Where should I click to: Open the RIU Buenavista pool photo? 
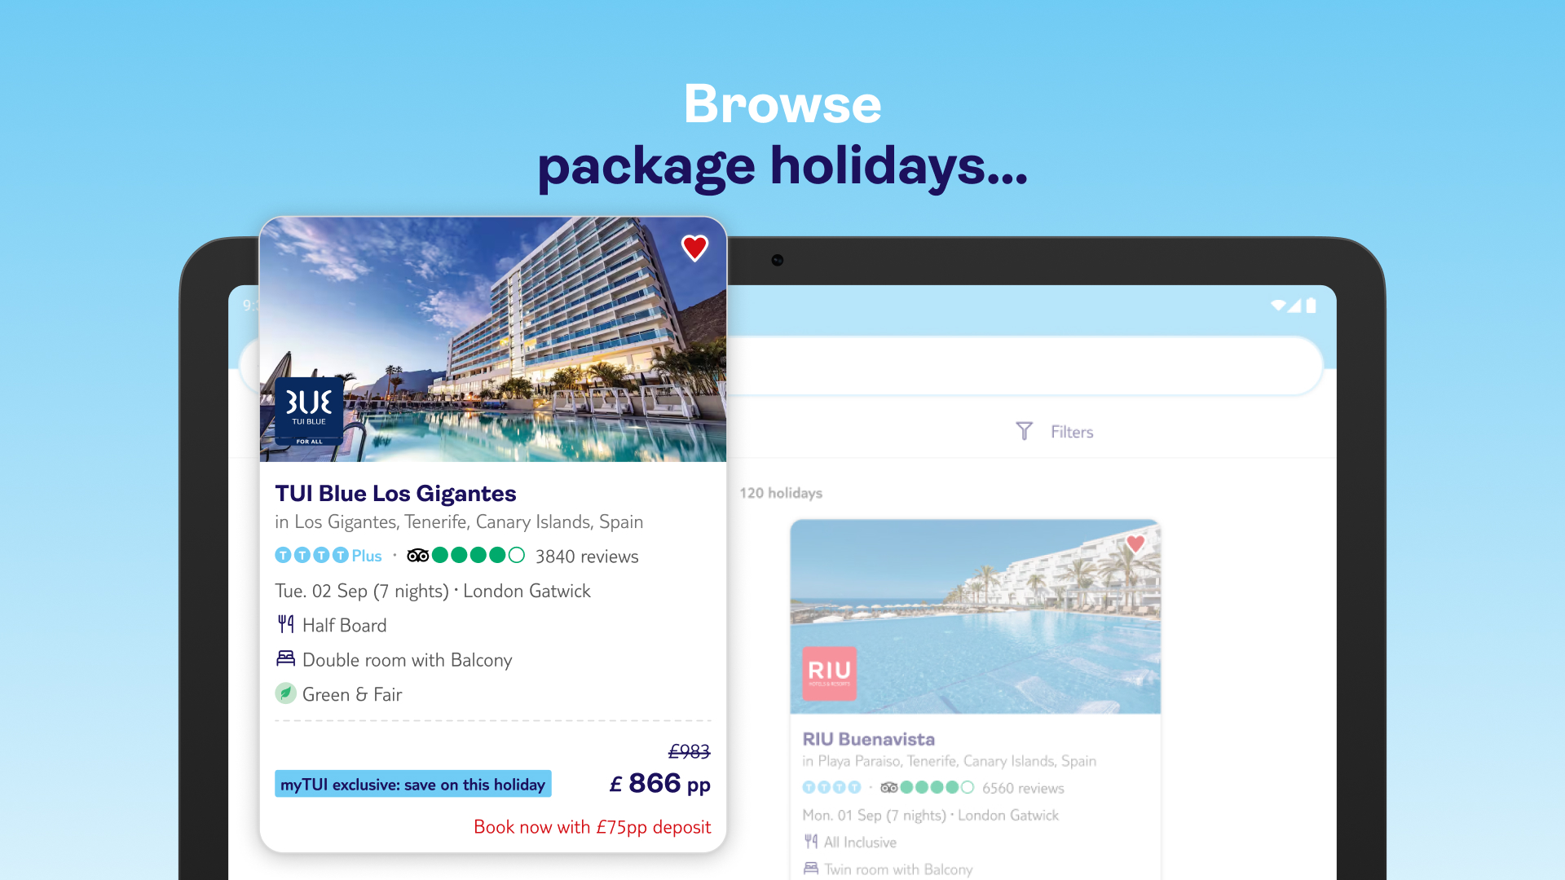point(976,617)
